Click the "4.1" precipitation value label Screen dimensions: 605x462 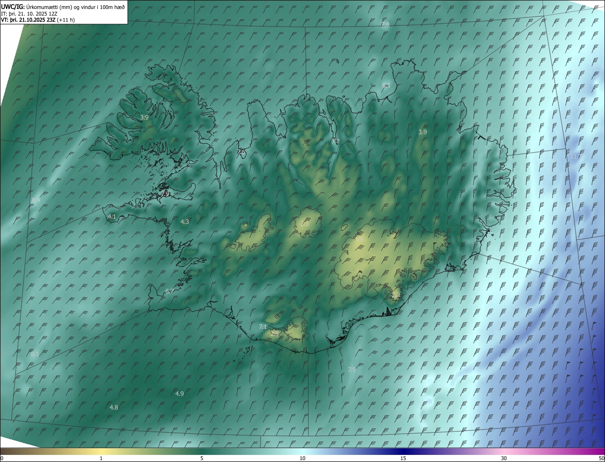click(x=112, y=216)
